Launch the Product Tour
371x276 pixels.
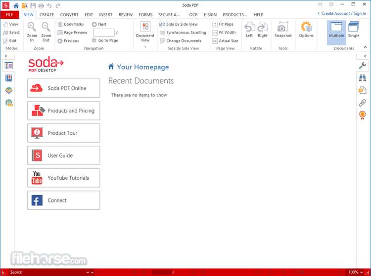tap(64, 133)
